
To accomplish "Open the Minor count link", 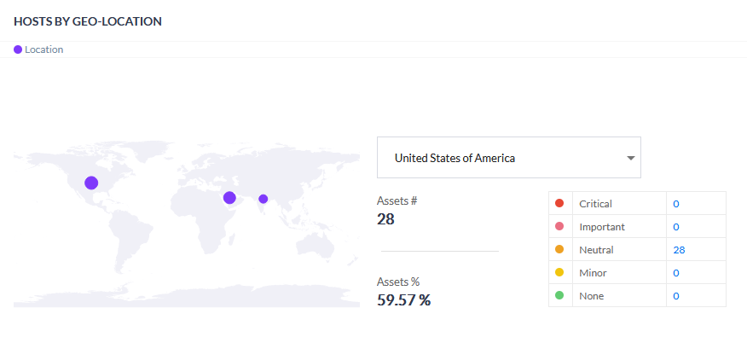I will 675,273.
